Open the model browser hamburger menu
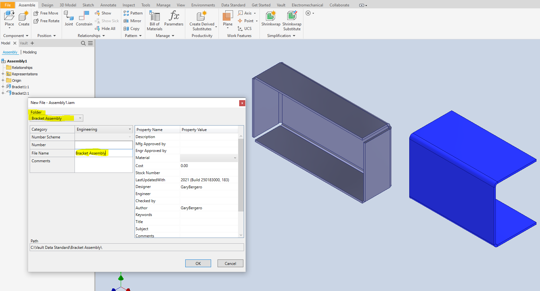The width and height of the screenshot is (540, 291). click(90, 43)
